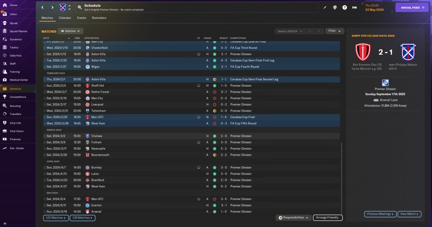Open Competitions trophy icon
The image size is (432, 227).
(5, 97)
